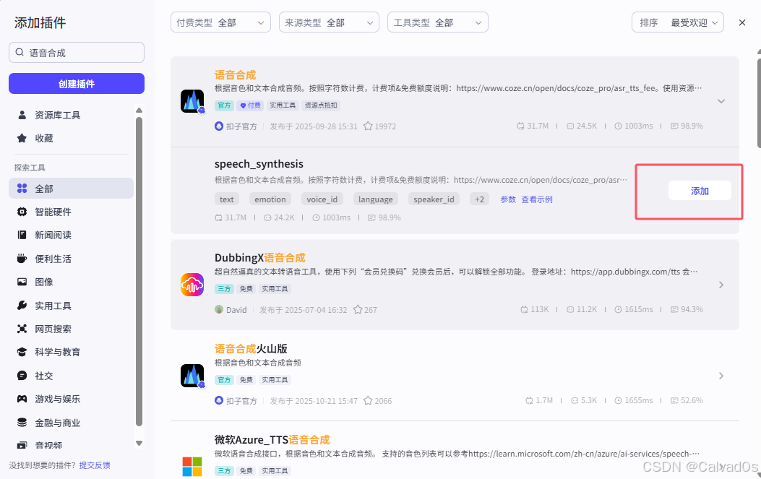Image resolution: width=761 pixels, height=479 pixels.
Task: Click the 创建插件 button
Action: click(76, 84)
